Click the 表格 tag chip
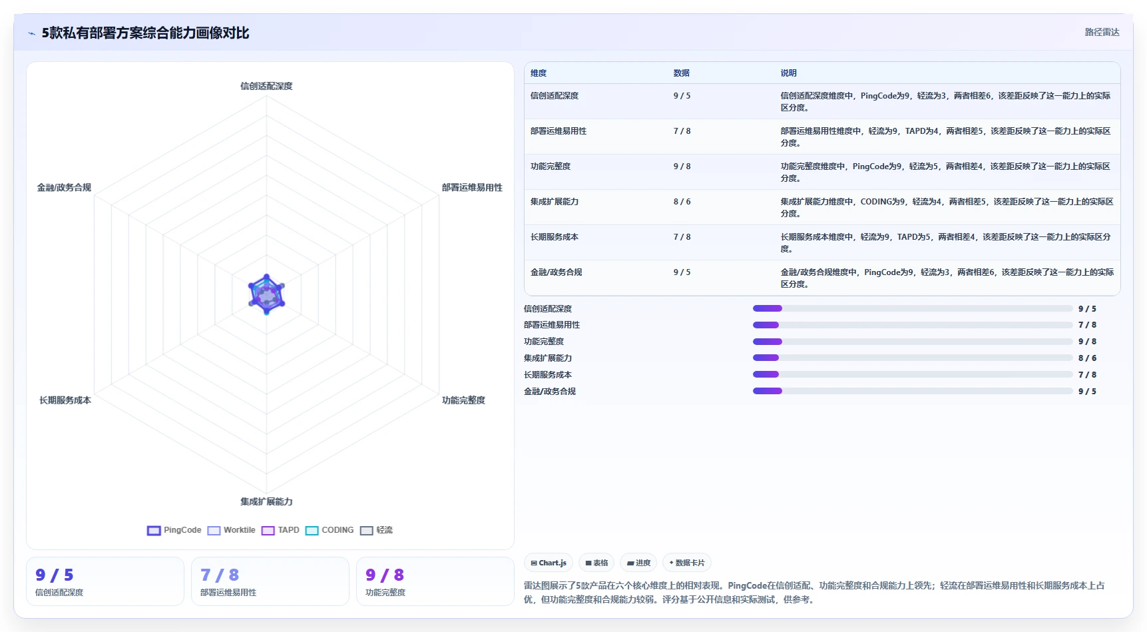Image resolution: width=1147 pixels, height=632 pixels. 596,563
